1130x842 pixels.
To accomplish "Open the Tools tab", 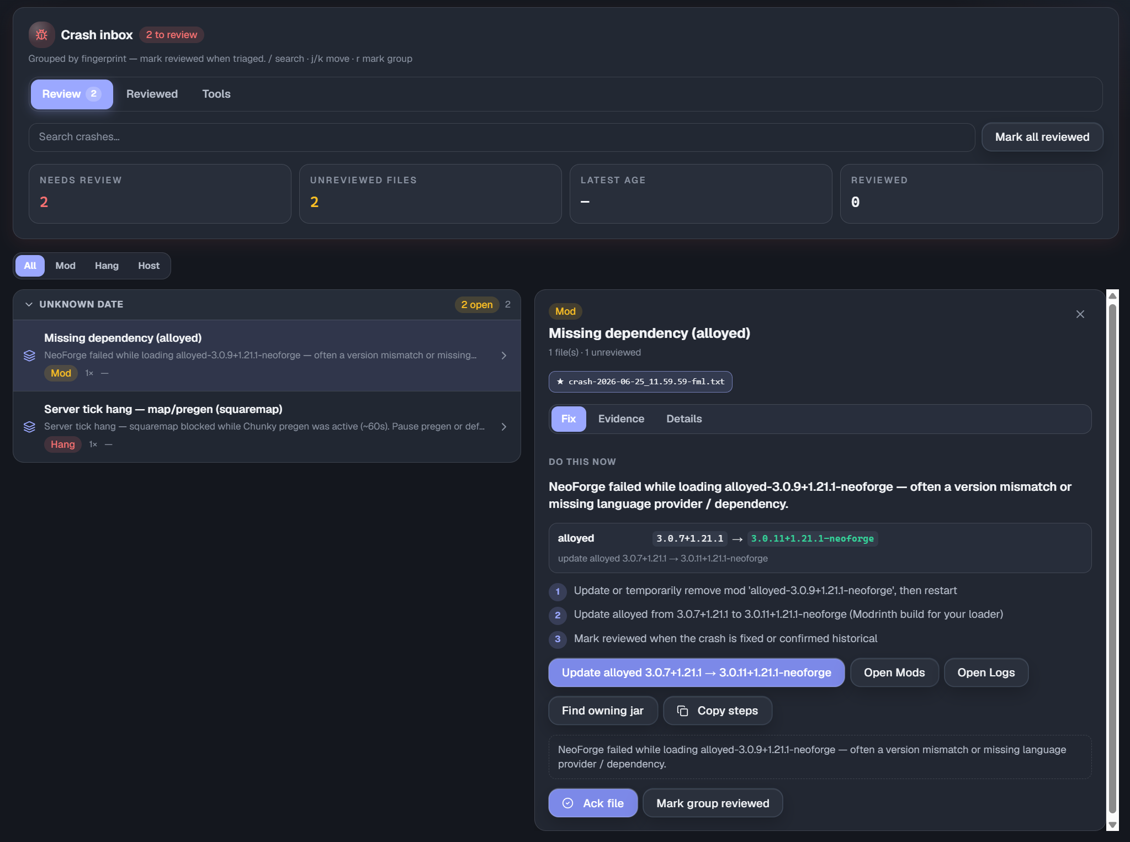I will [x=216, y=94].
